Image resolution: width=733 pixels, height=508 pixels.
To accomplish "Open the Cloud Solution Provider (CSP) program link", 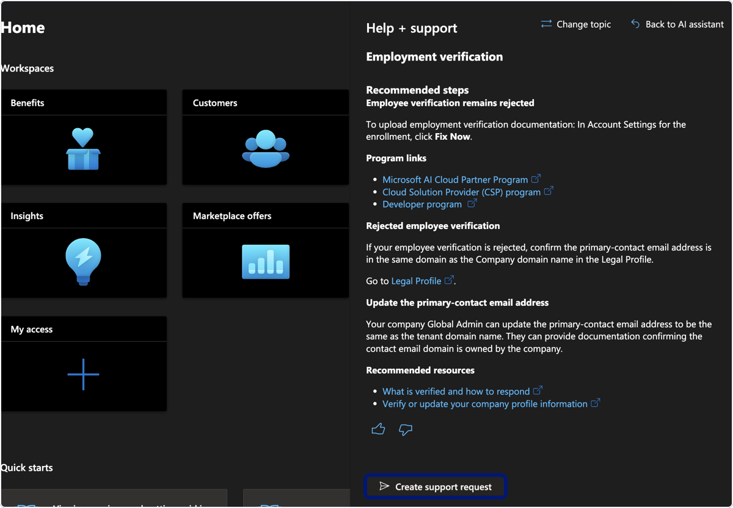I will pos(462,192).
